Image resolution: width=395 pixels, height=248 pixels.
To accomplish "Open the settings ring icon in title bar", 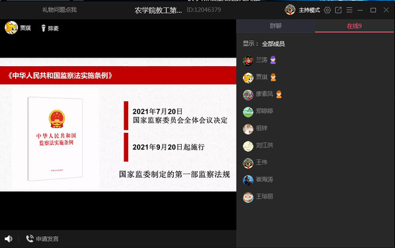I will click(x=327, y=10).
